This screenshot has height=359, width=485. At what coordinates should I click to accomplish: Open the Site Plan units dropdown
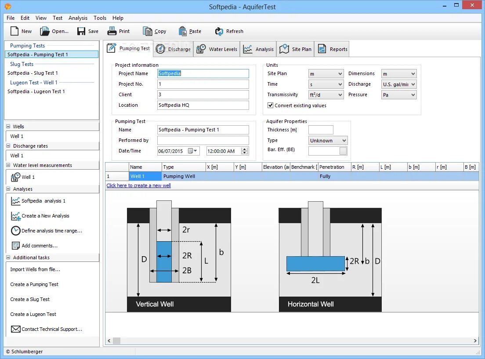326,74
